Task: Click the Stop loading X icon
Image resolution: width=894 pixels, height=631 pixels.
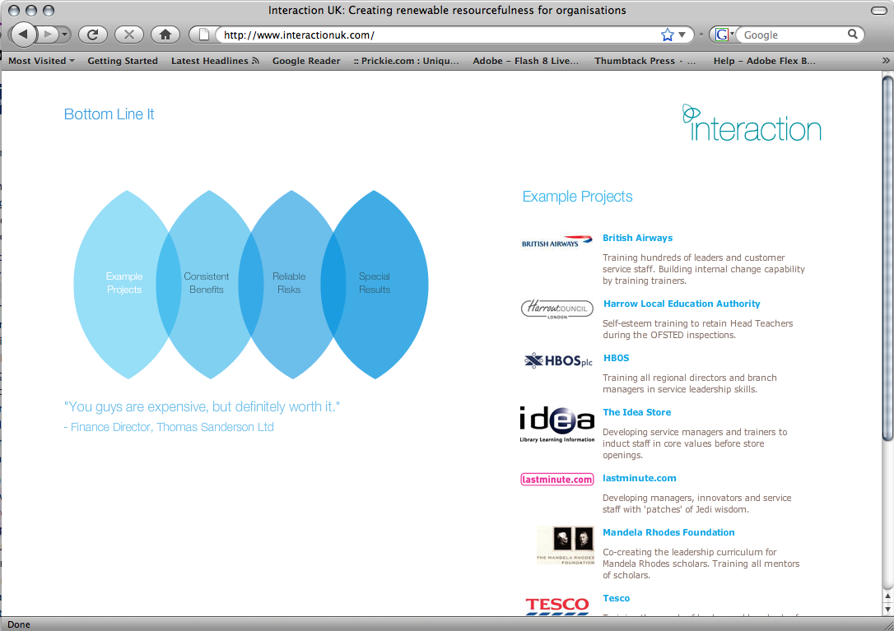Action: pos(128,35)
